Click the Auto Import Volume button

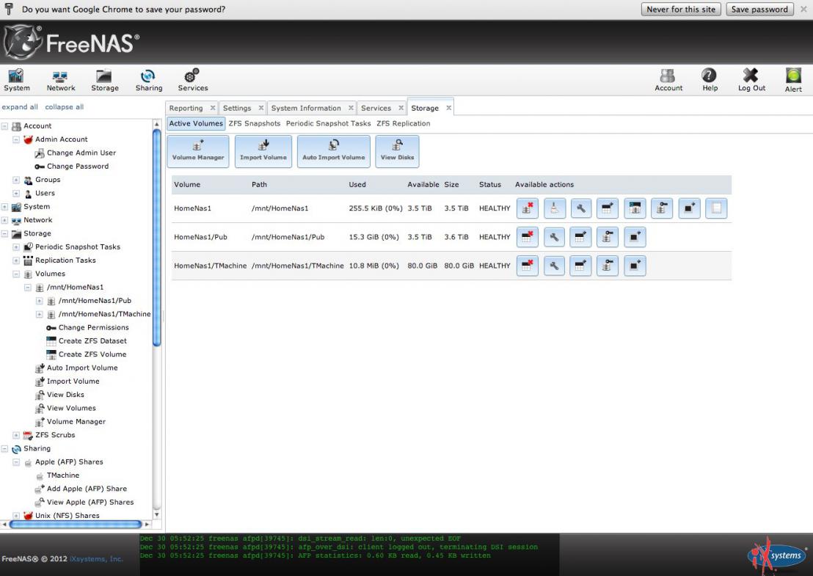333,151
